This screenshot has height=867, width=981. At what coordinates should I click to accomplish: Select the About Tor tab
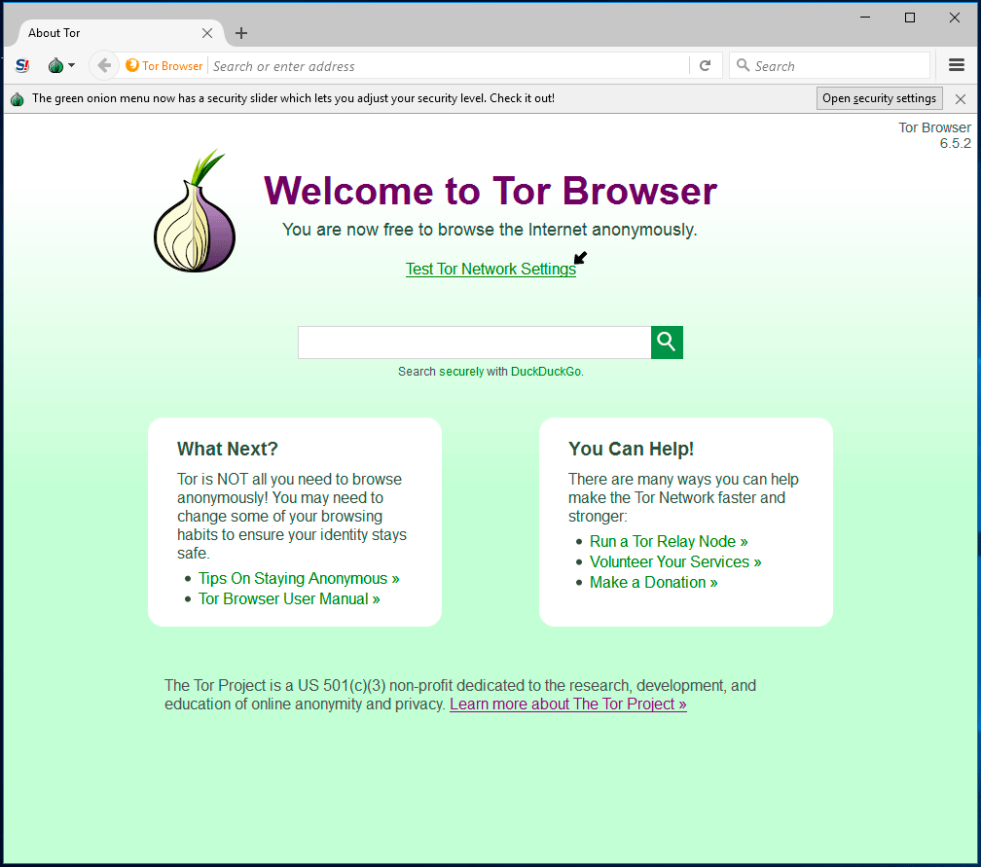(x=119, y=33)
